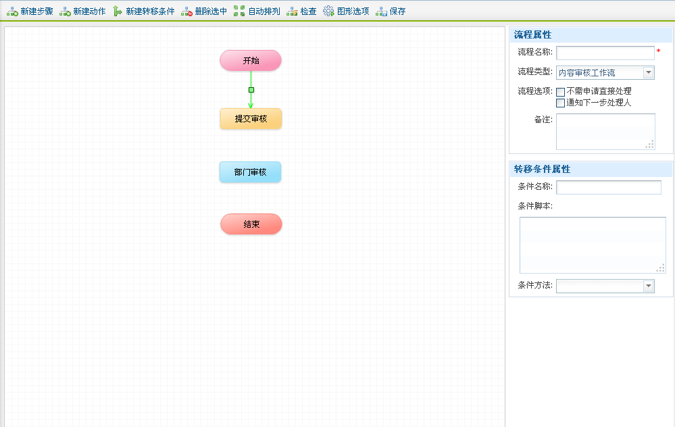675x427 pixels.
Task: Open the 流程类型 dropdown list
Action: tap(649, 73)
